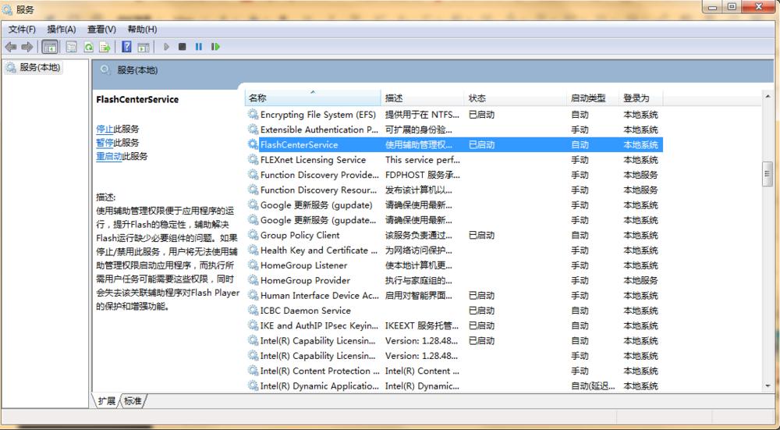Click the Export List toolbar icon
Image resolution: width=780 pixels, height=430 pixels.
105,47
